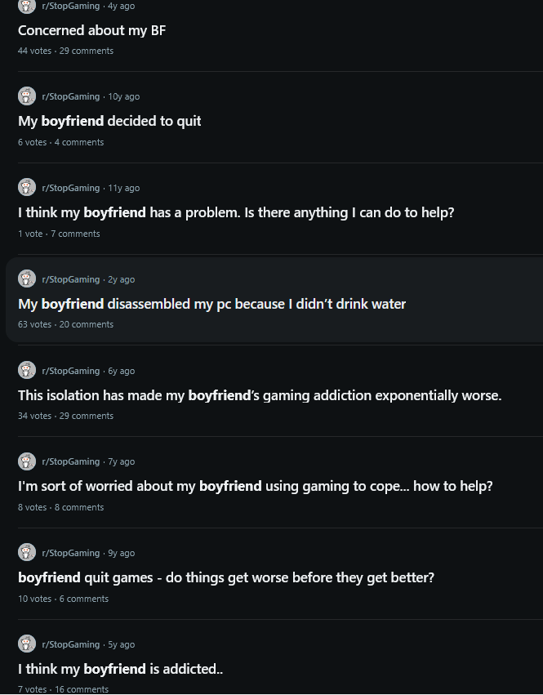Open the 'Concerned about my BF' post
Screen dimensions: 543x695
pyautogui.click(x=92, y=30)
